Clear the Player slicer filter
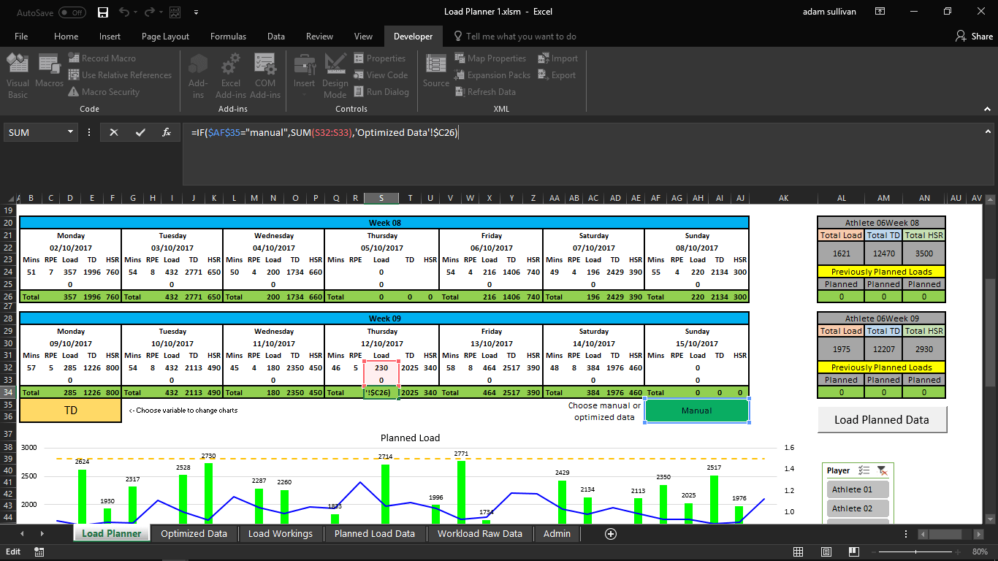The height and width of the screenshot is (561, 998). tap(882, 470)
